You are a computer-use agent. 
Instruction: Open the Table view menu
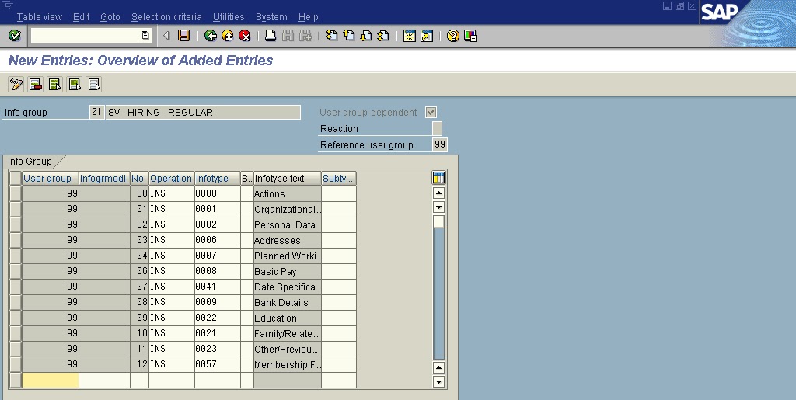[x=40, y=17]
